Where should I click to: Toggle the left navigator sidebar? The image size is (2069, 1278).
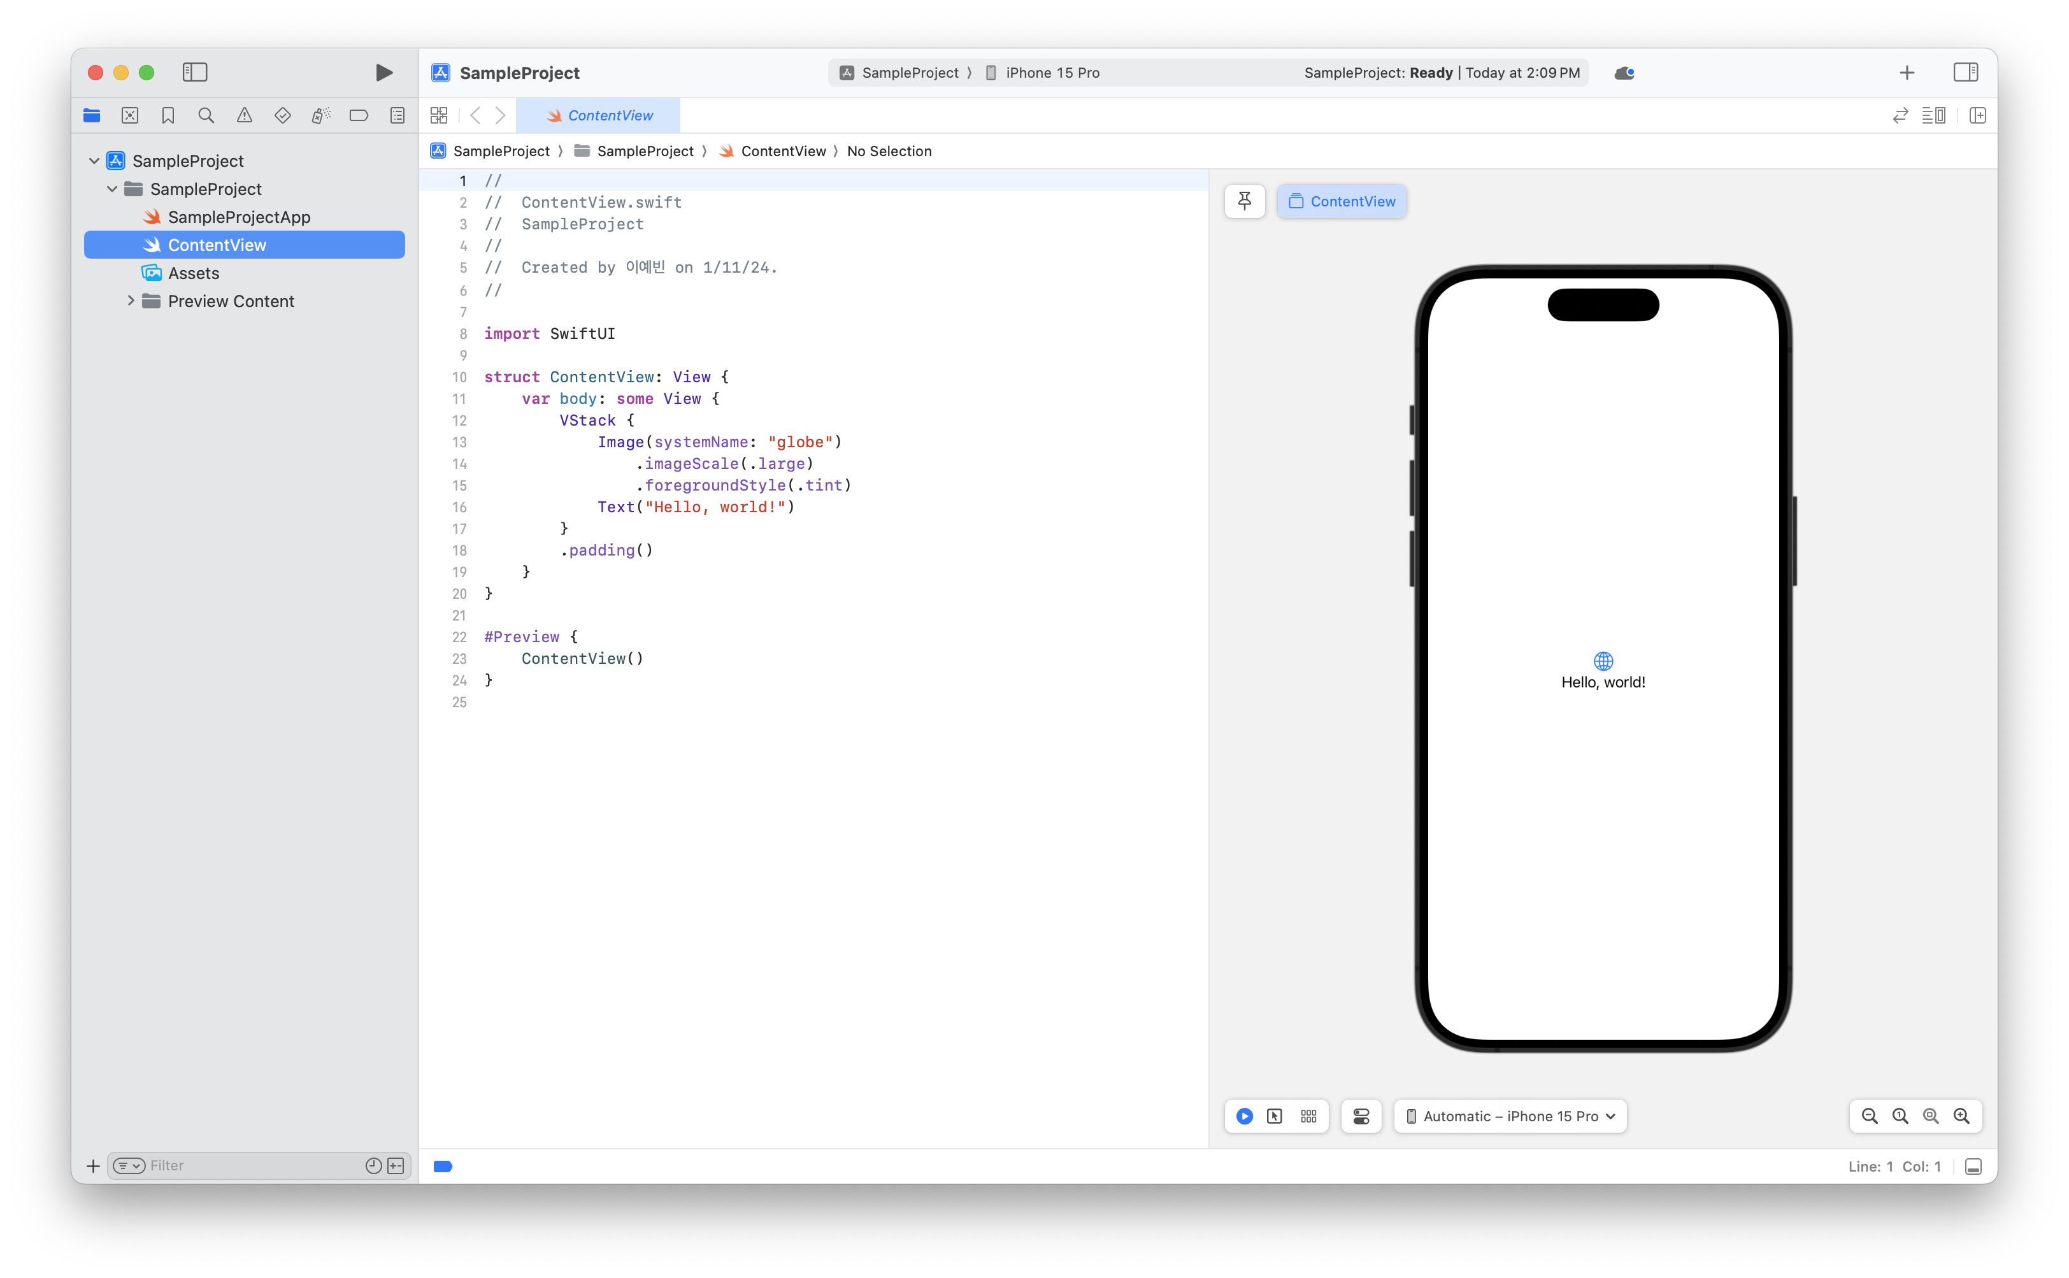194,73
